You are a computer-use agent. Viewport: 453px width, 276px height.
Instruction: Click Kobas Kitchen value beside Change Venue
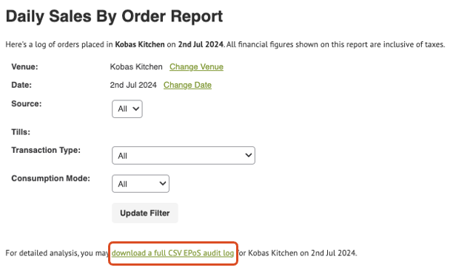136,67
